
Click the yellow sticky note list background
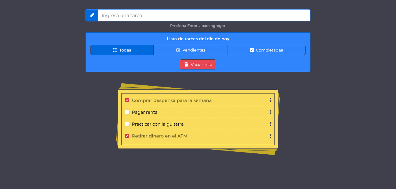[x=198, y=144]
